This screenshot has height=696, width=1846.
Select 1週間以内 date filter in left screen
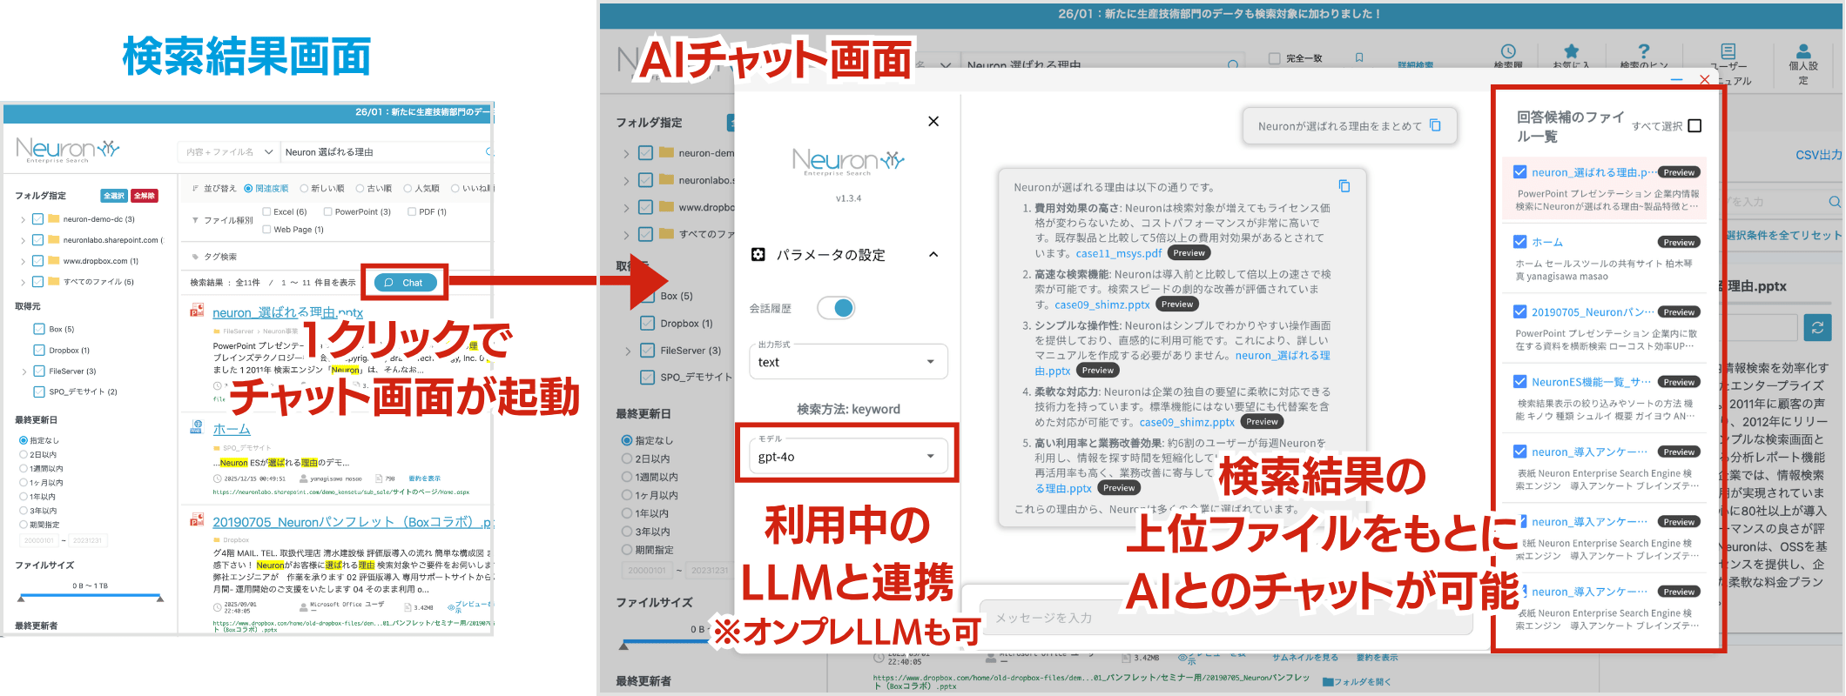(x=24, y=468)
